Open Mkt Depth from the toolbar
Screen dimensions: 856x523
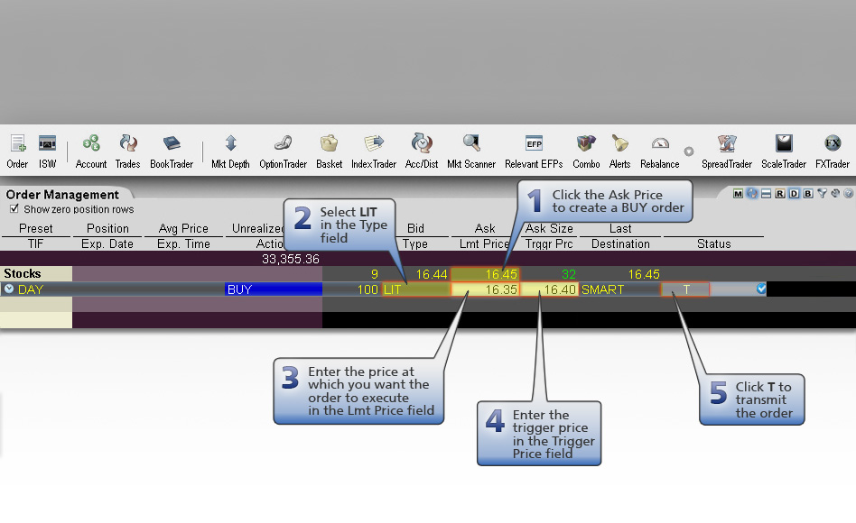(230, 151)
